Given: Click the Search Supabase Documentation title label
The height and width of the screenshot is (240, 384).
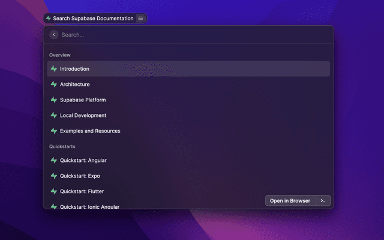Looking at the screenshot, I should (x=93, y=19).
